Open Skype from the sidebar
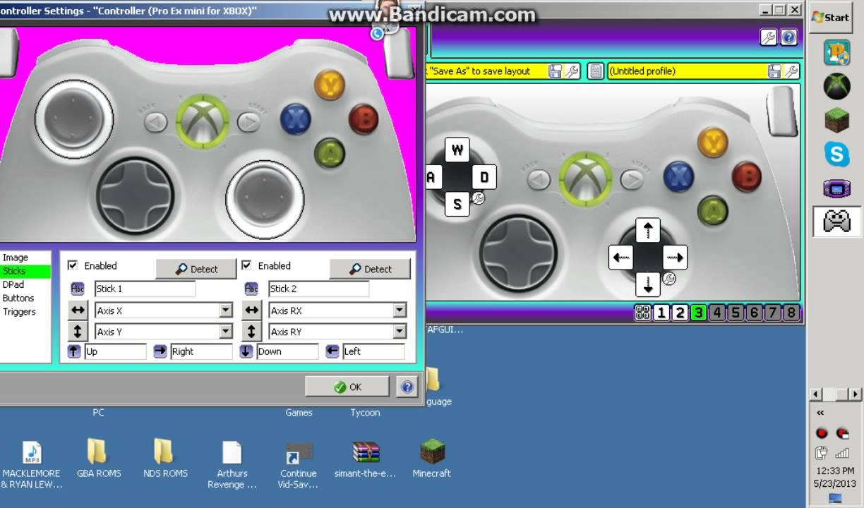Screen dimensions: 864x508 coord(836,154)
